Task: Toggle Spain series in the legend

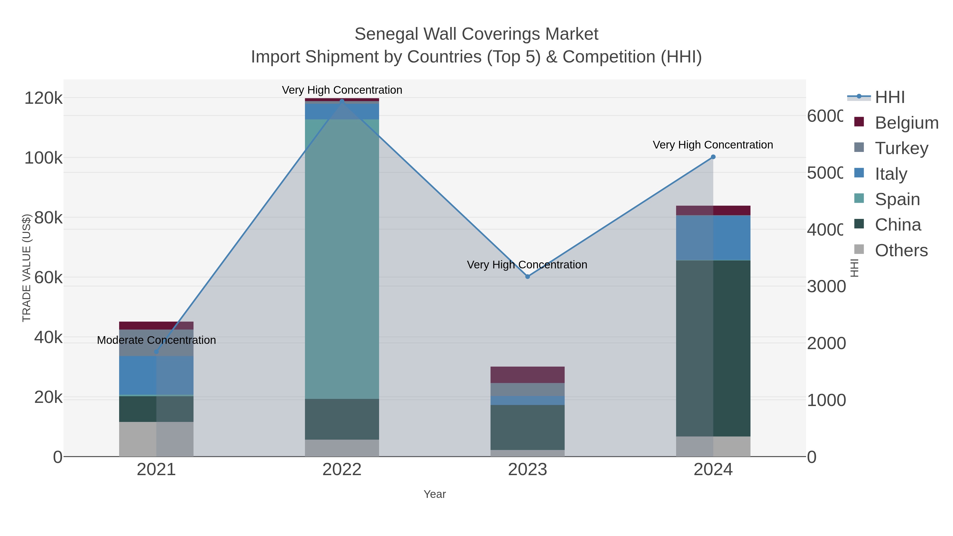Action: [887, 199]
